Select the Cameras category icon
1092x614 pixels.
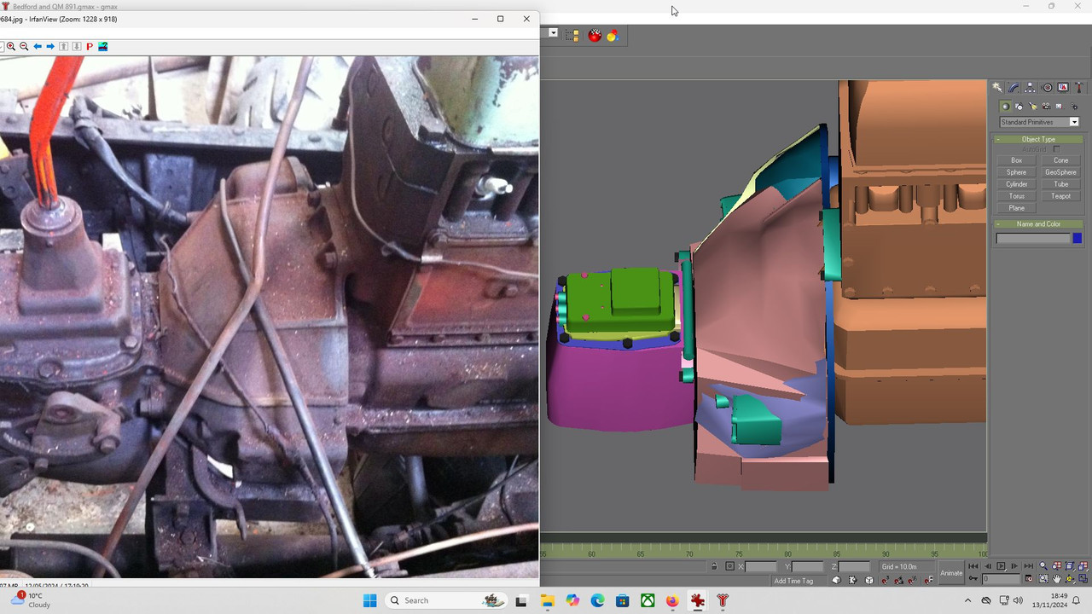pos(1046,107)
